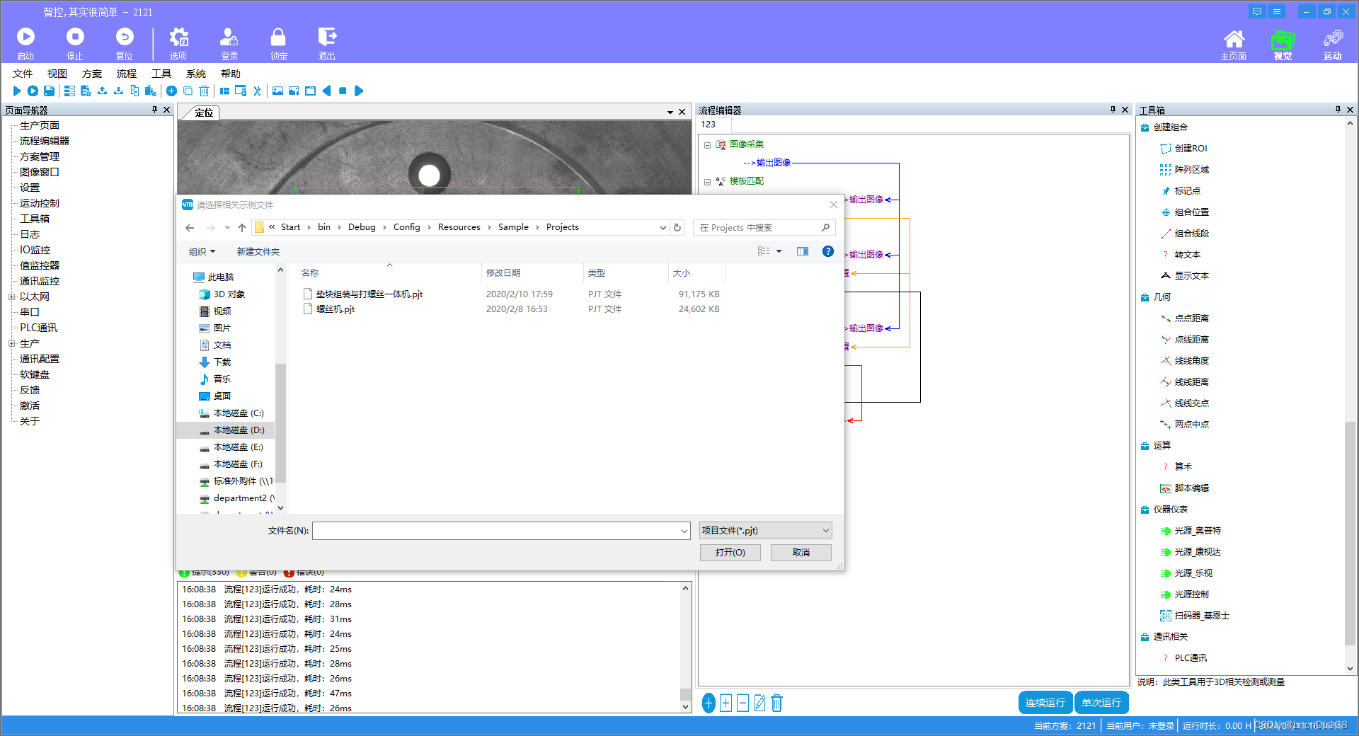Viewport: 1359px width, 736px height.
Task: Open the 组织 dropdown in the file dialog
Action: (x=201, y=251)
